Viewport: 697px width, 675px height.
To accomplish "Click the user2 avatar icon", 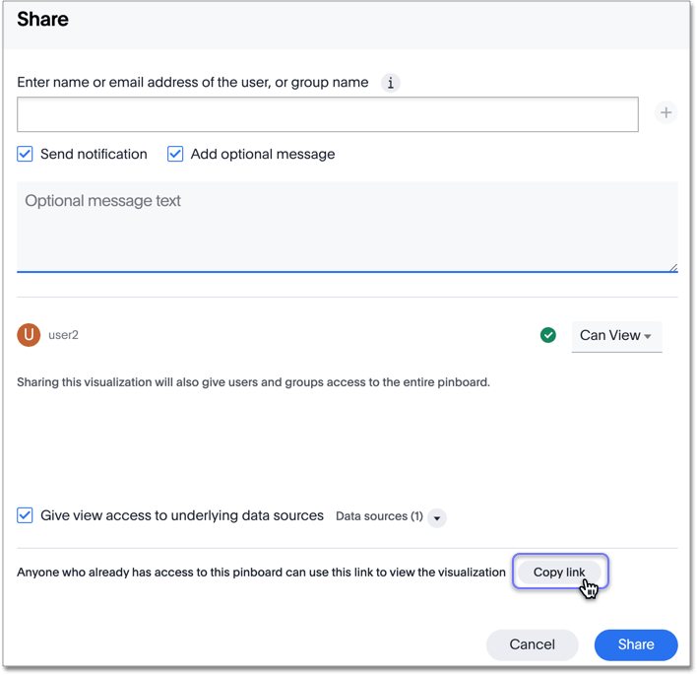I will coord(29,335).
